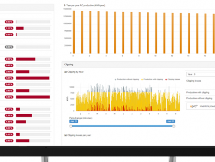Click progress bar next to 1.48 % badge
215x162 pixels.
[33, 122]
